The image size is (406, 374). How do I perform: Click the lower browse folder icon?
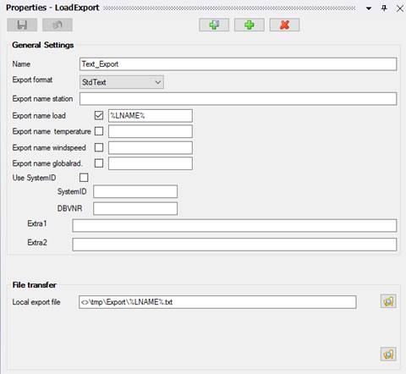(x=388, y=354)
